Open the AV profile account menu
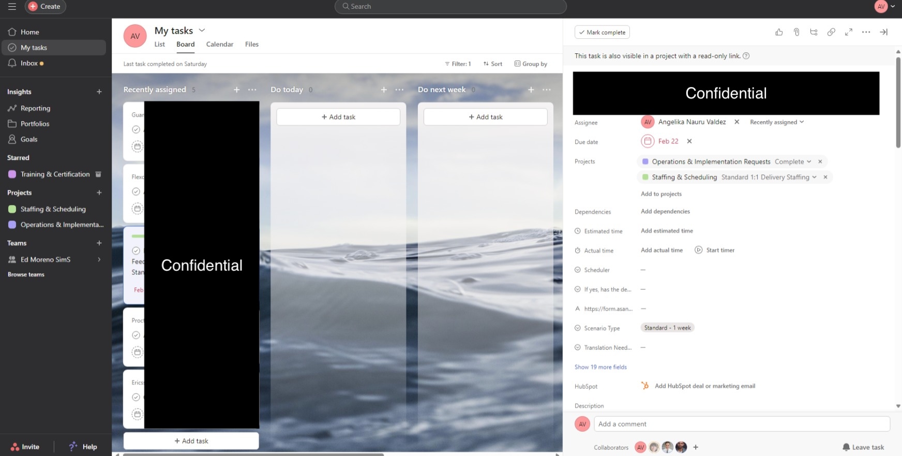 click(884, 7)
